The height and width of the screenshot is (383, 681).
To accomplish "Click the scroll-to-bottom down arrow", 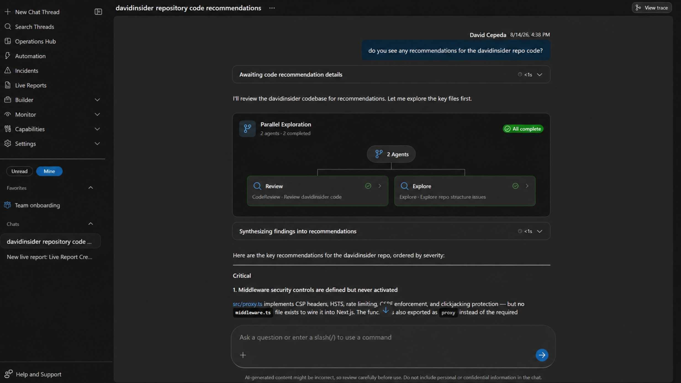I will click(386, 310).
